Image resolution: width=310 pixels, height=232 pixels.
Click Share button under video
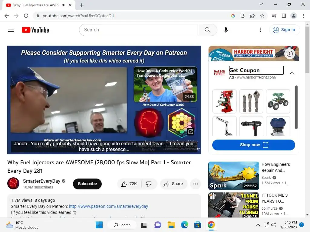173,184
